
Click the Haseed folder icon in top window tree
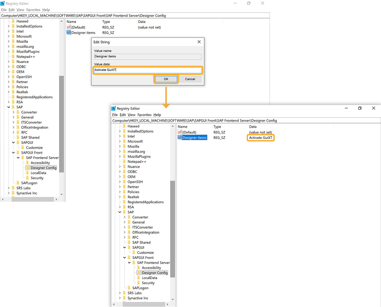pos(13,21)
